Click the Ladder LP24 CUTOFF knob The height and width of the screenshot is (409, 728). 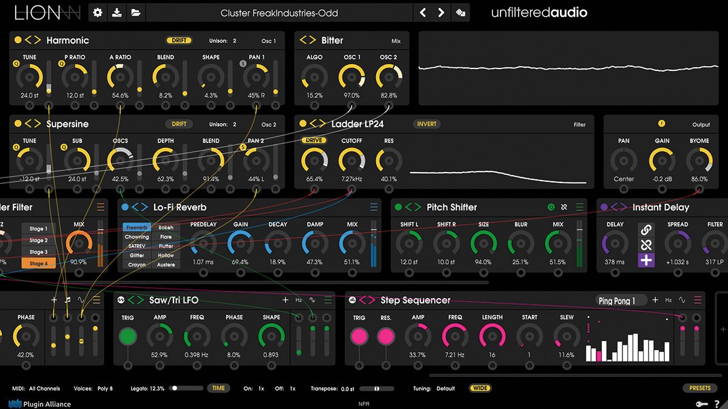pyautogui.click(x=351, y=161)
